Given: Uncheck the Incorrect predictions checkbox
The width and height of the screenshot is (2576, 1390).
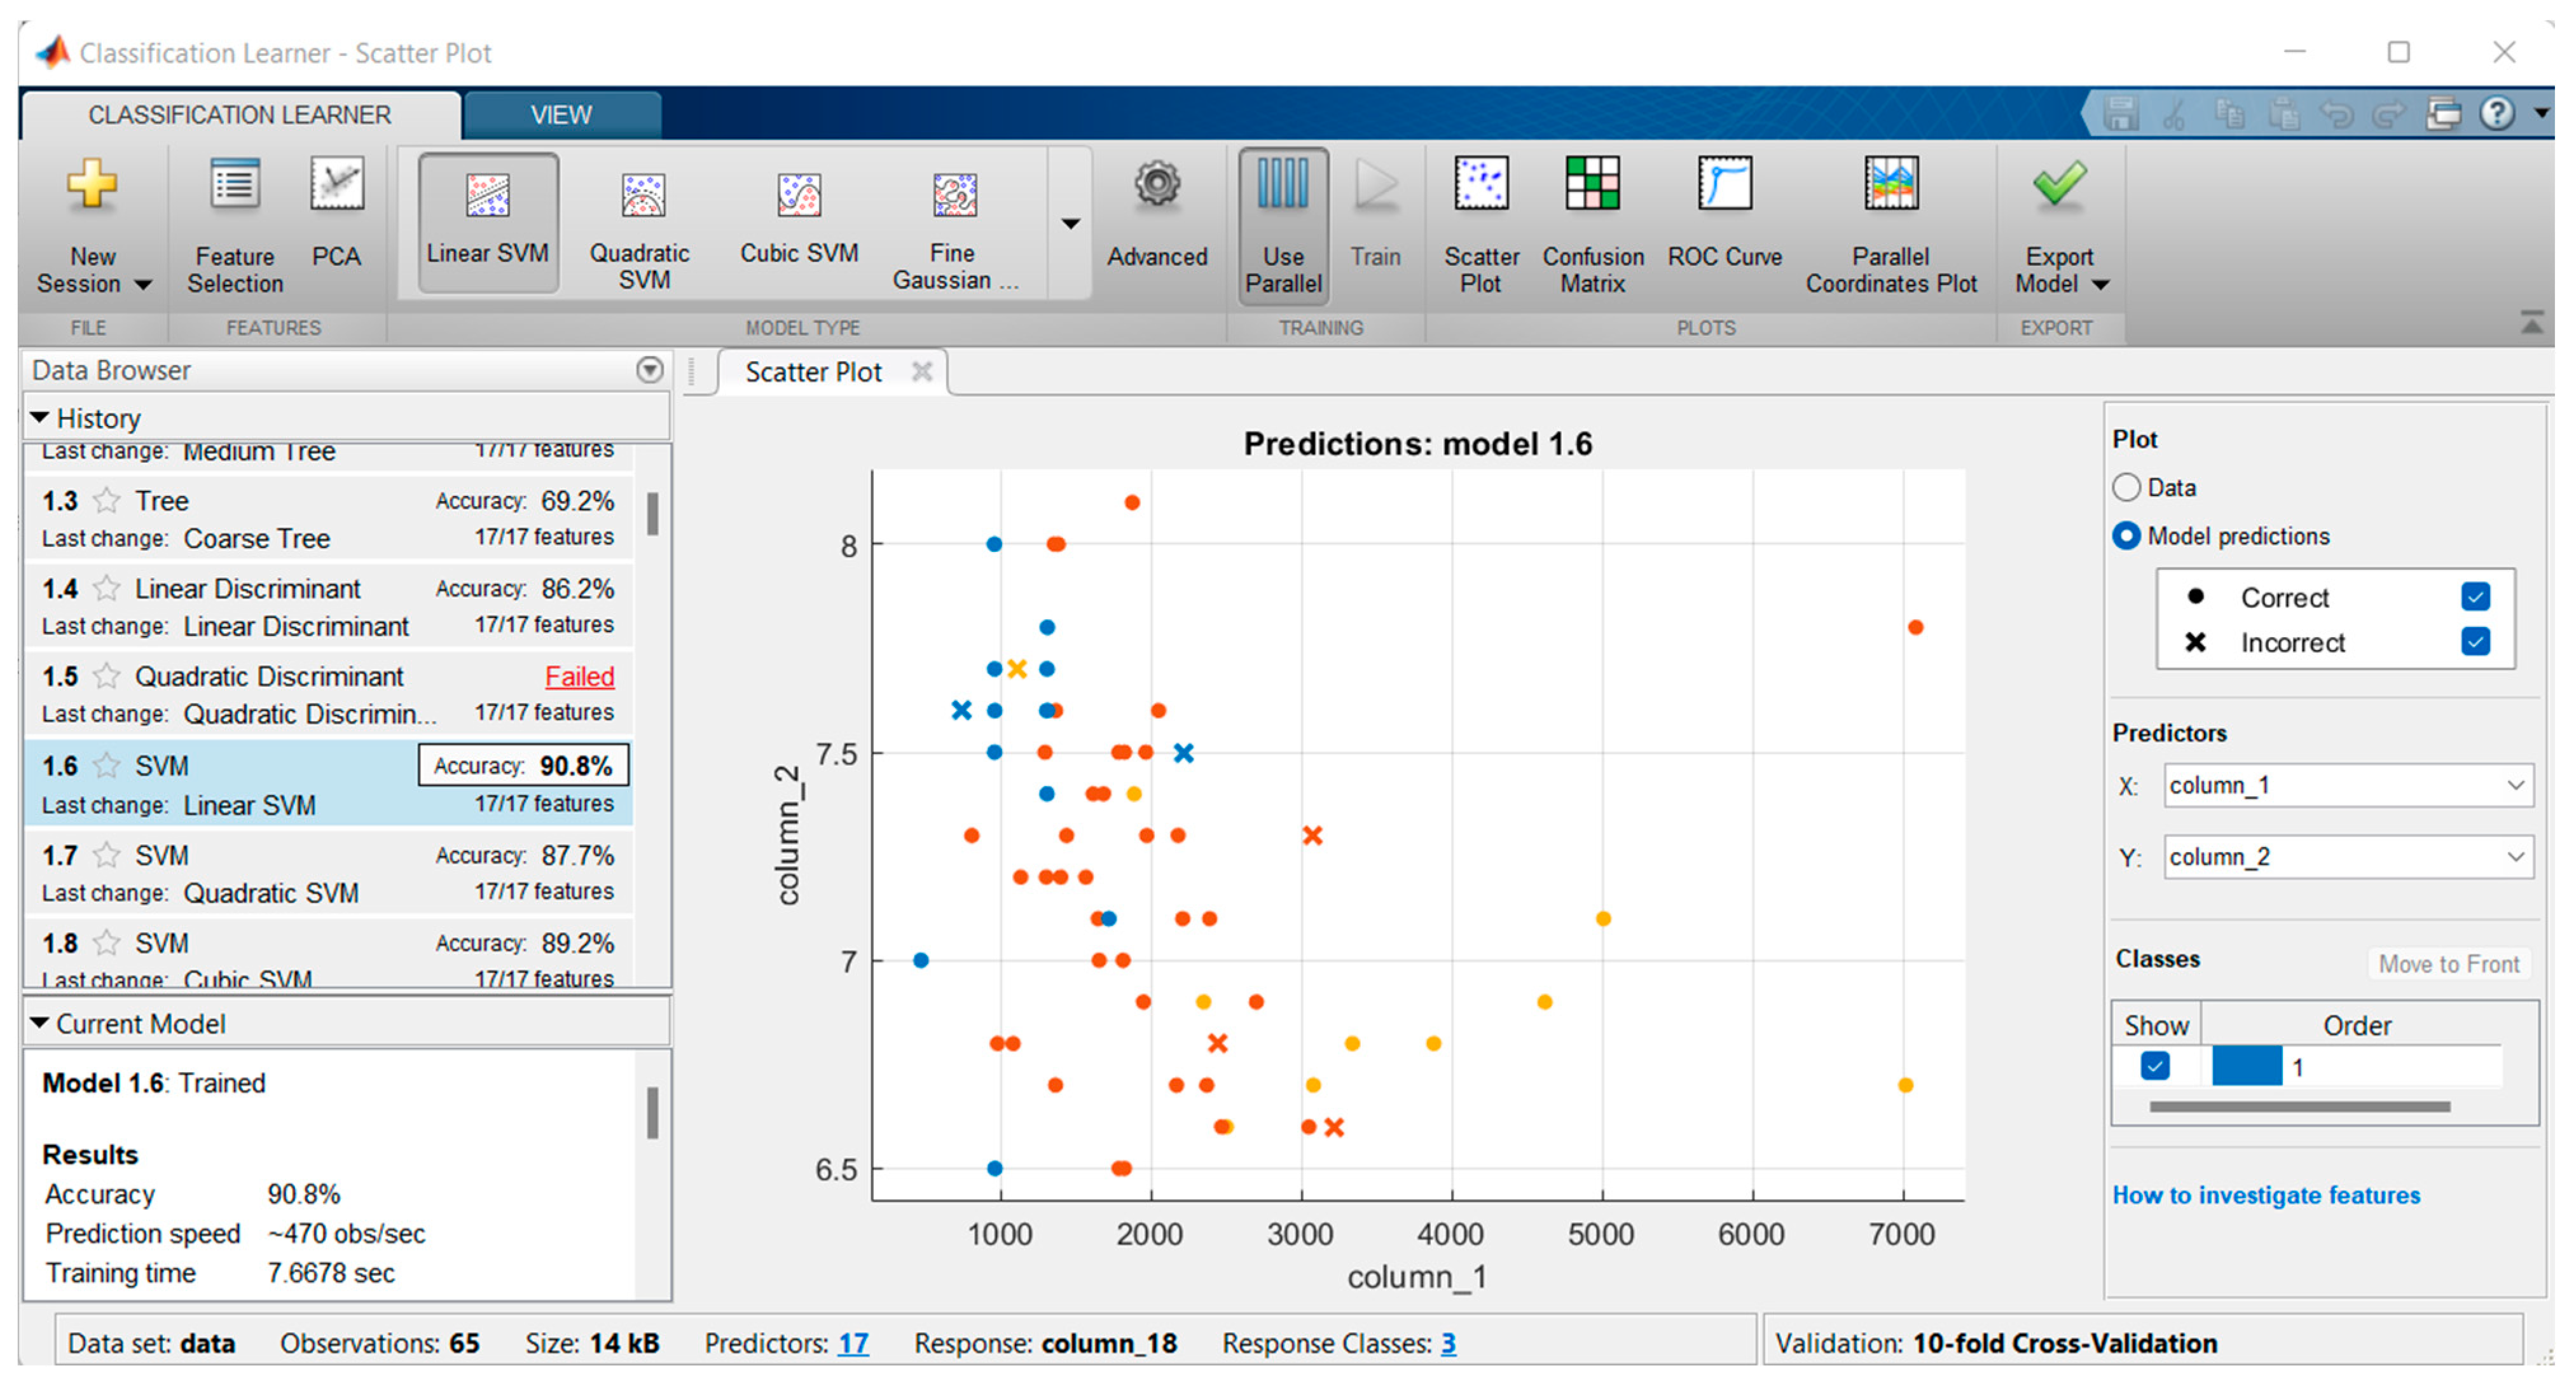Looking at the screenshot, I should coord(2475,641).
